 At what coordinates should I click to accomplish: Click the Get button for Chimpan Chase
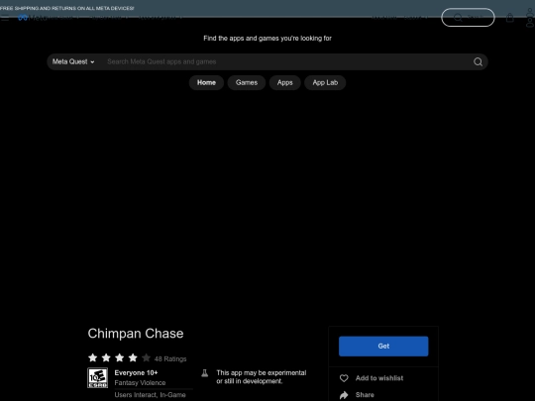coord(383,347)
